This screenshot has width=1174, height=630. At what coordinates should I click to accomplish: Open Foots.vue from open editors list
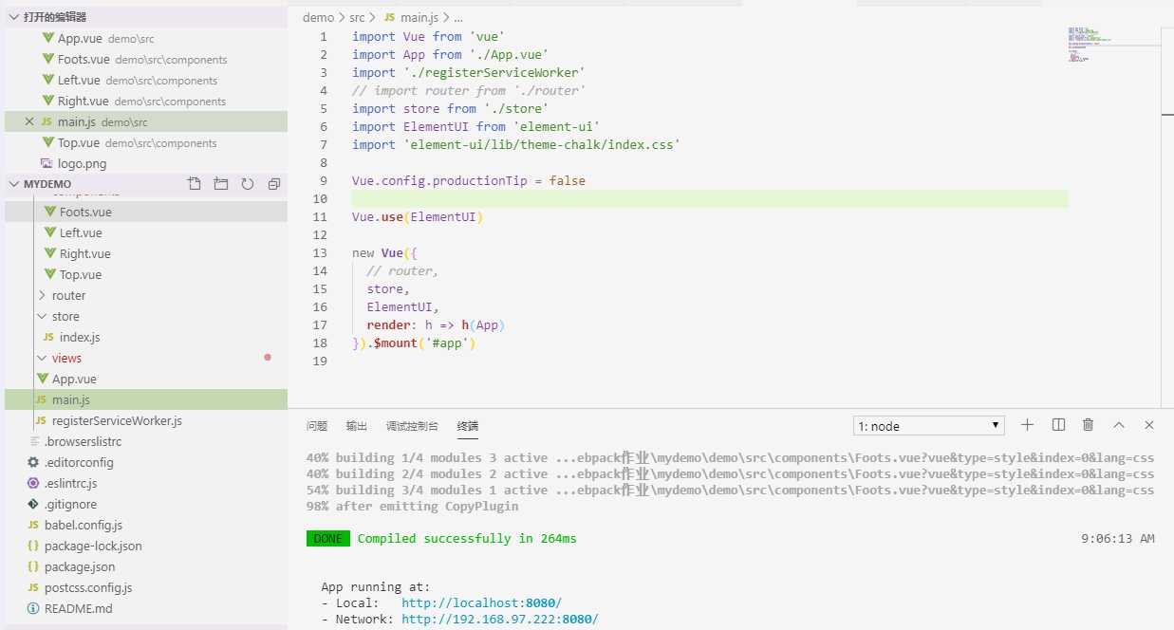[145, 59]
